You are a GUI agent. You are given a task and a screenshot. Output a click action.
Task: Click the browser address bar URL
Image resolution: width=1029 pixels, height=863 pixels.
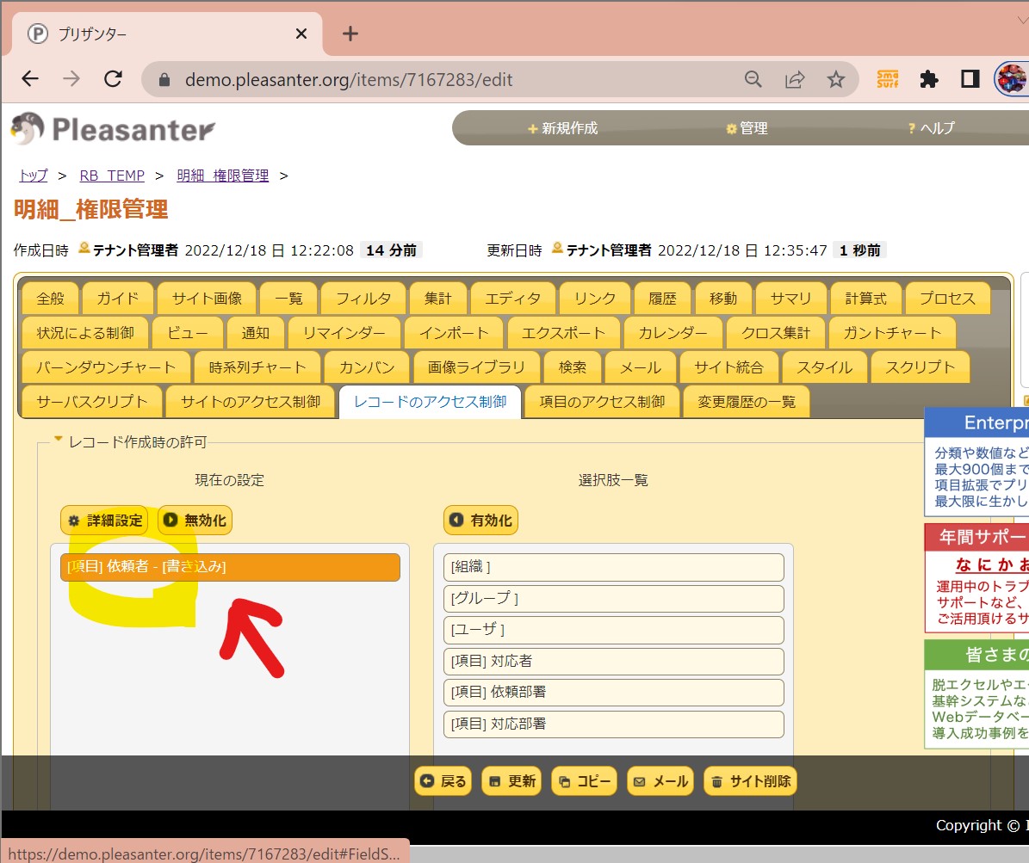coord(349,79)
